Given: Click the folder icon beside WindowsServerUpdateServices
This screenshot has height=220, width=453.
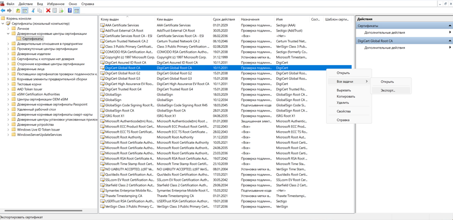Looking at the screenshot, I should point(13,135).
